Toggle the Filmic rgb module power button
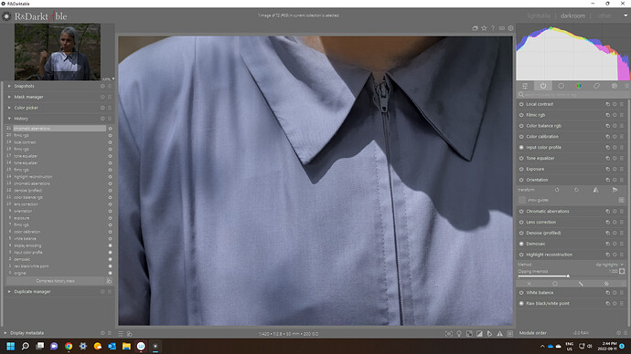The height and width of the screenshot is (354, 631). pos(521,115)
